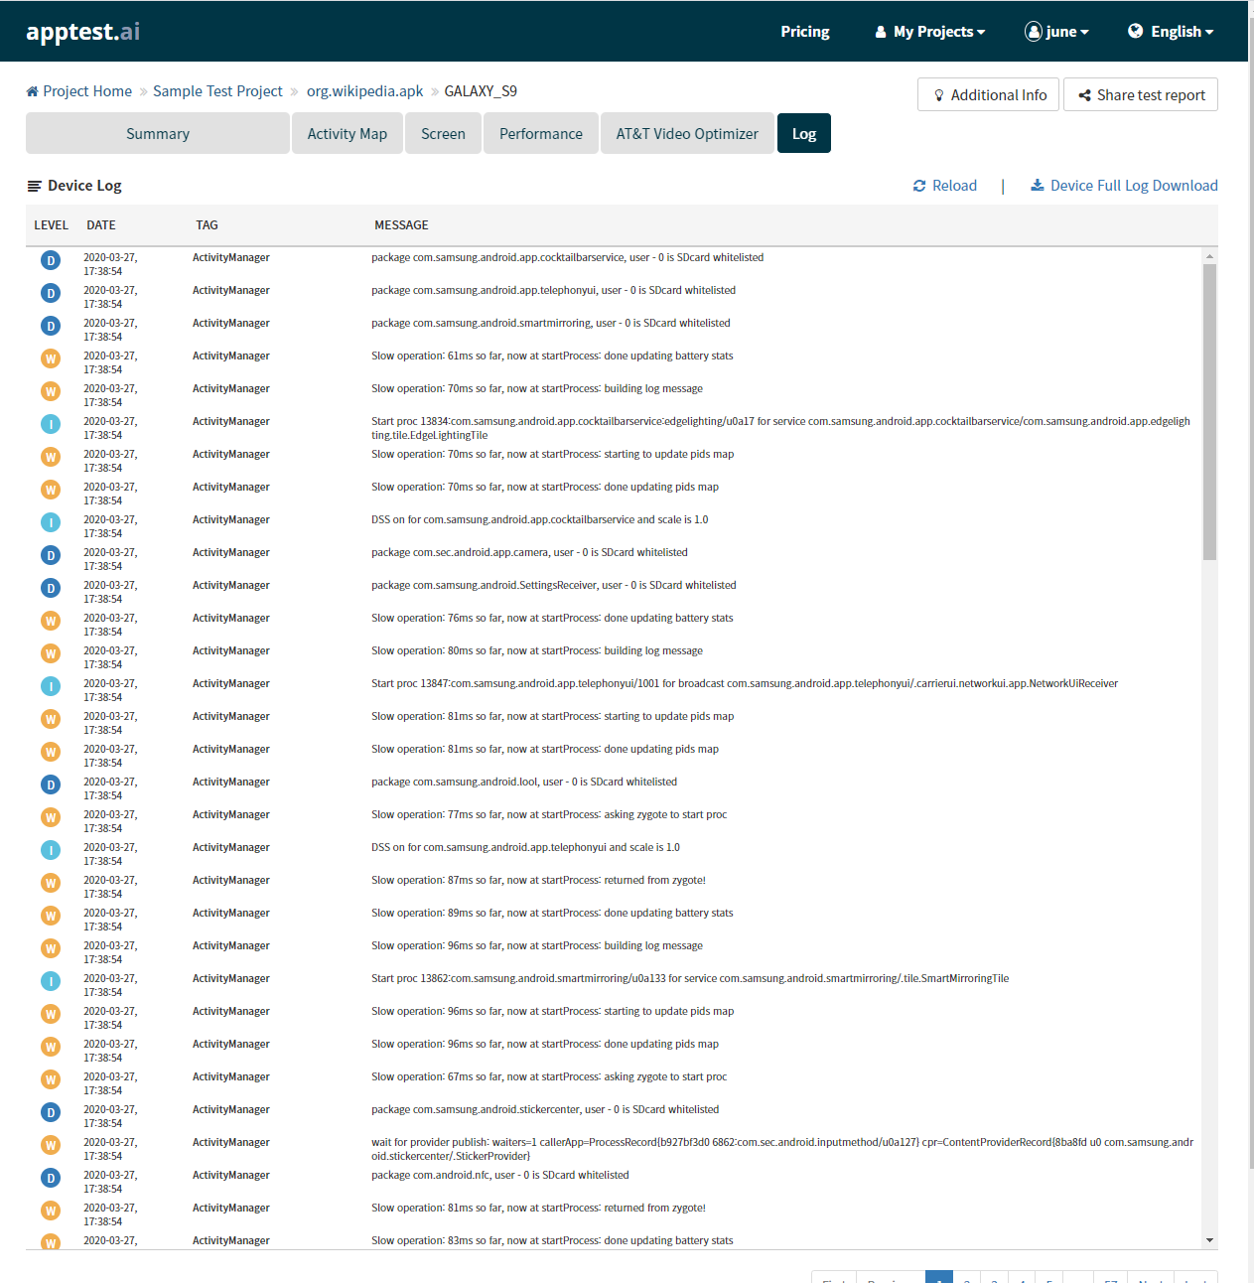Click the MESSAGE column header

click(401, 225)
